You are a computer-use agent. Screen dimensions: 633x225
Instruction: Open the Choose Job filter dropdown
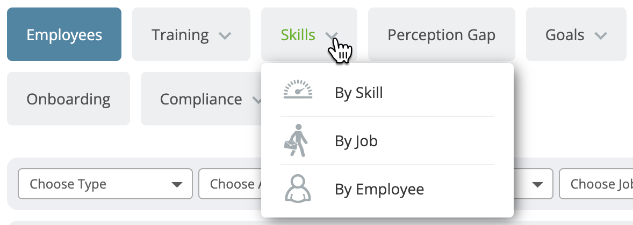596,184
